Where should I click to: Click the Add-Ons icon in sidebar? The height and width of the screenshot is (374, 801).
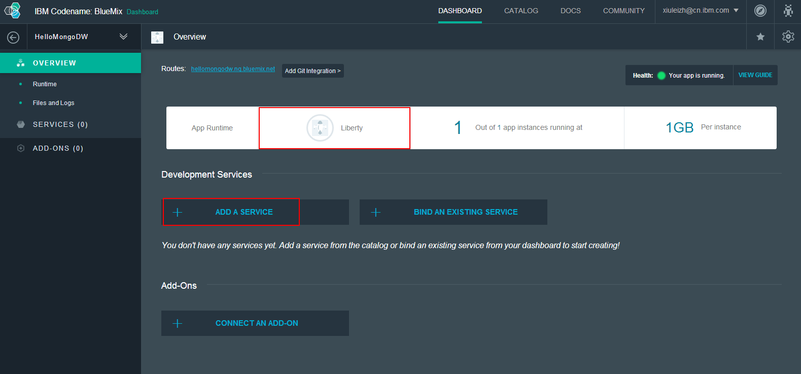click(x=21, y=148)
